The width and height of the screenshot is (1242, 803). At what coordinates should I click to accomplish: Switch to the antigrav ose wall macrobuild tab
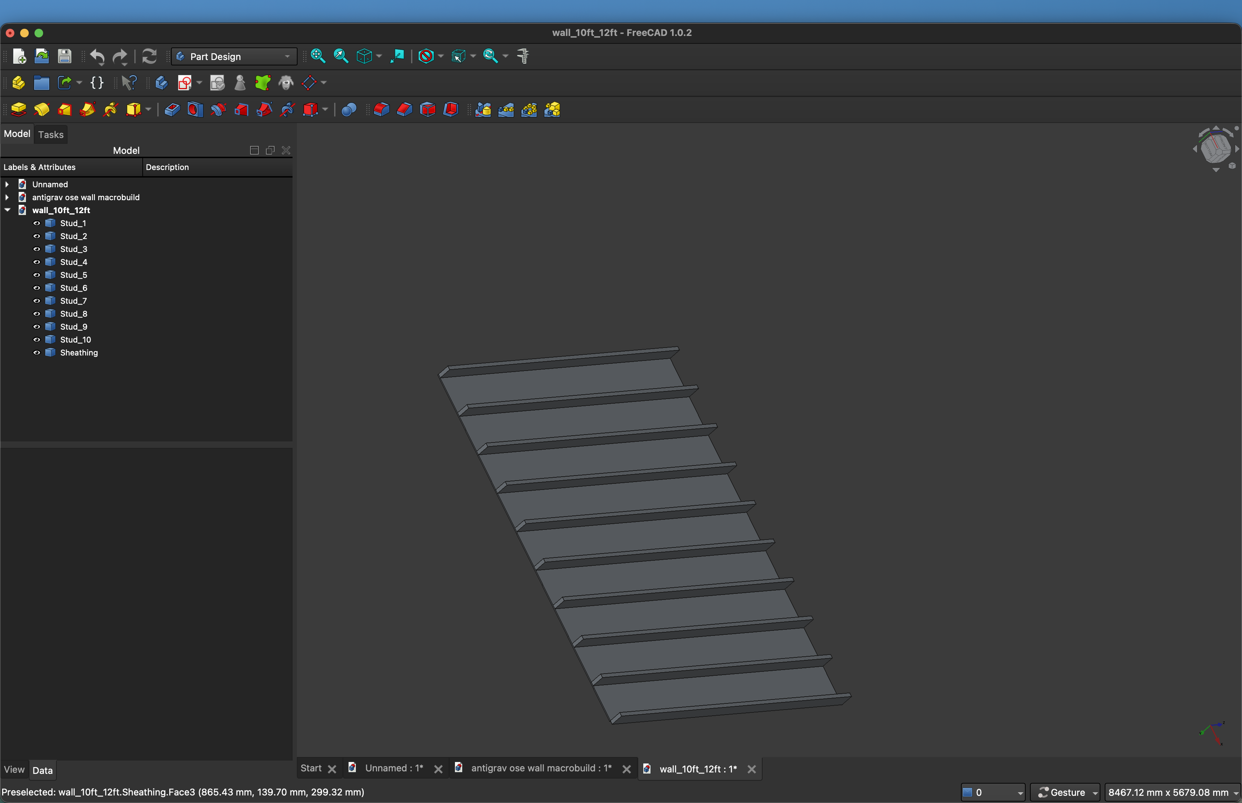click(x=540, y=768)
